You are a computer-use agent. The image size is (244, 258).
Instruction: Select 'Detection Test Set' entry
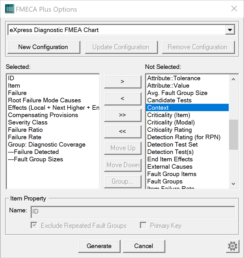click(x=187, y=145)
